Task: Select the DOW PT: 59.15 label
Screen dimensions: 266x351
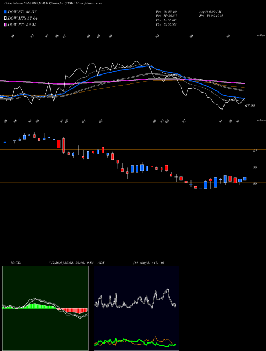Action: coord(22,24)
